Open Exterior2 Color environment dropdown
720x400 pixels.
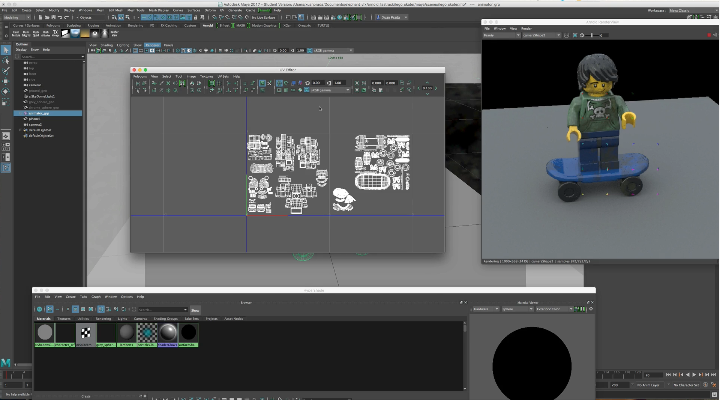(x=554, y=309)
